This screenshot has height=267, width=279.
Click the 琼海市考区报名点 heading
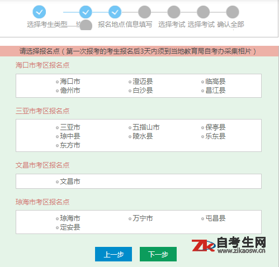click(x=42, y=202)
